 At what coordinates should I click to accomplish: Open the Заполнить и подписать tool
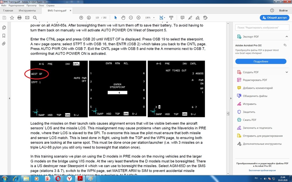pyautogui.click(x=257, y=128)
